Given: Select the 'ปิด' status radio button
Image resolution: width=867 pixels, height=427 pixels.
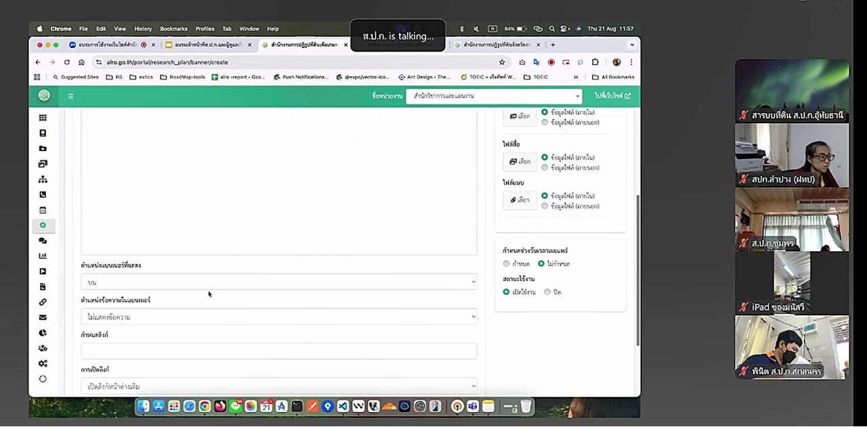Looking at the screenshot, I should pos(547,292).
